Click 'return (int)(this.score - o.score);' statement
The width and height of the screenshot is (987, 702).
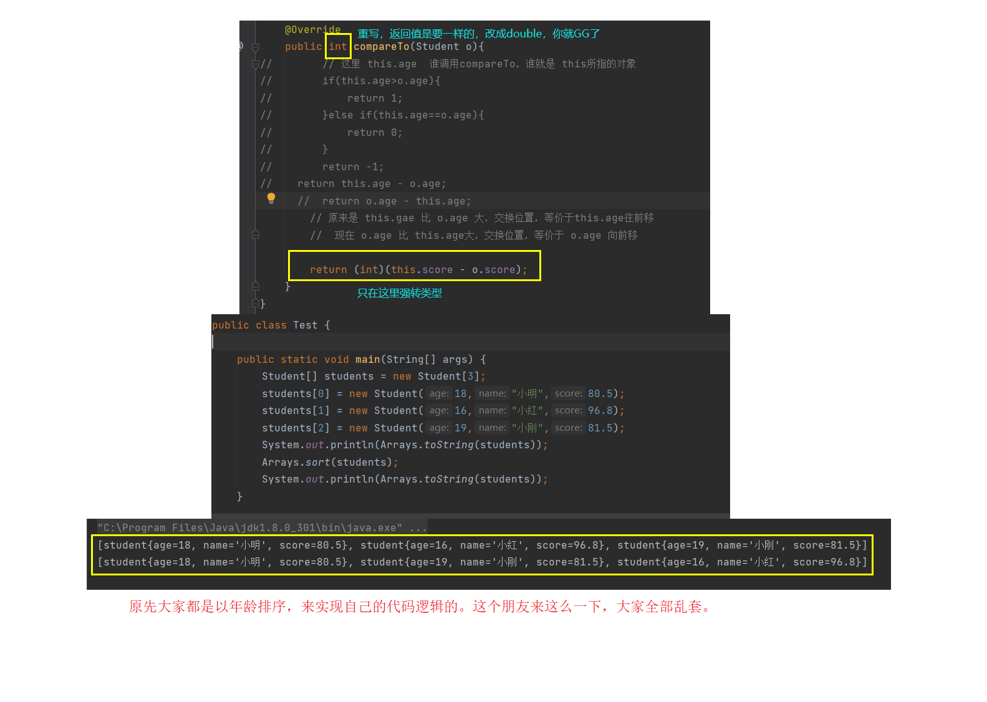[418, 270]
